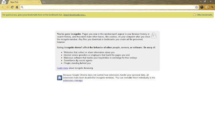Bookmark this page with the star icon

[x=197, y=7]
